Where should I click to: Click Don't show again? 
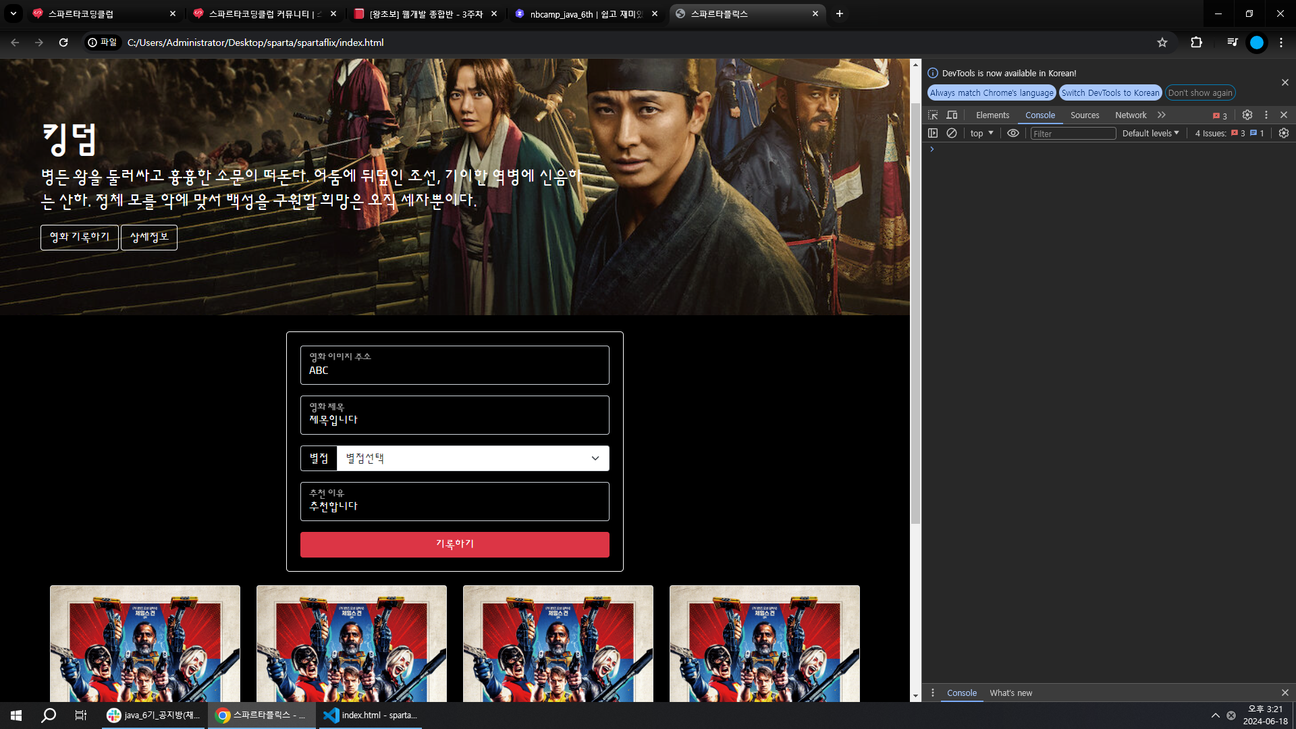coord(1200,93)
